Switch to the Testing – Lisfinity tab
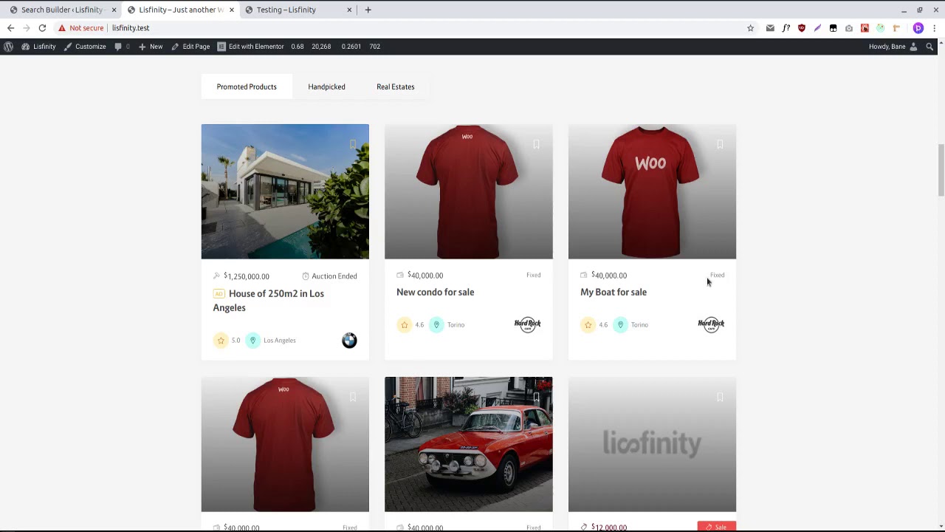The image size is (945, 532). coord(295,10)
